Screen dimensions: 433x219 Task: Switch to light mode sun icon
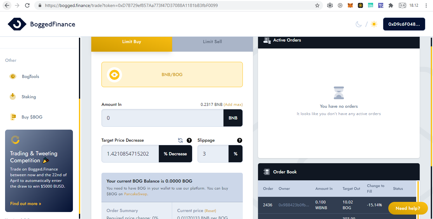[x=374, y=24]
